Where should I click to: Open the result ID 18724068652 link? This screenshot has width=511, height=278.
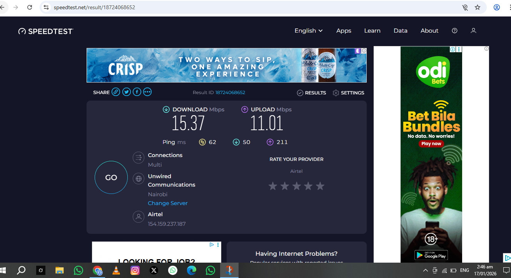tap(230, 93)
